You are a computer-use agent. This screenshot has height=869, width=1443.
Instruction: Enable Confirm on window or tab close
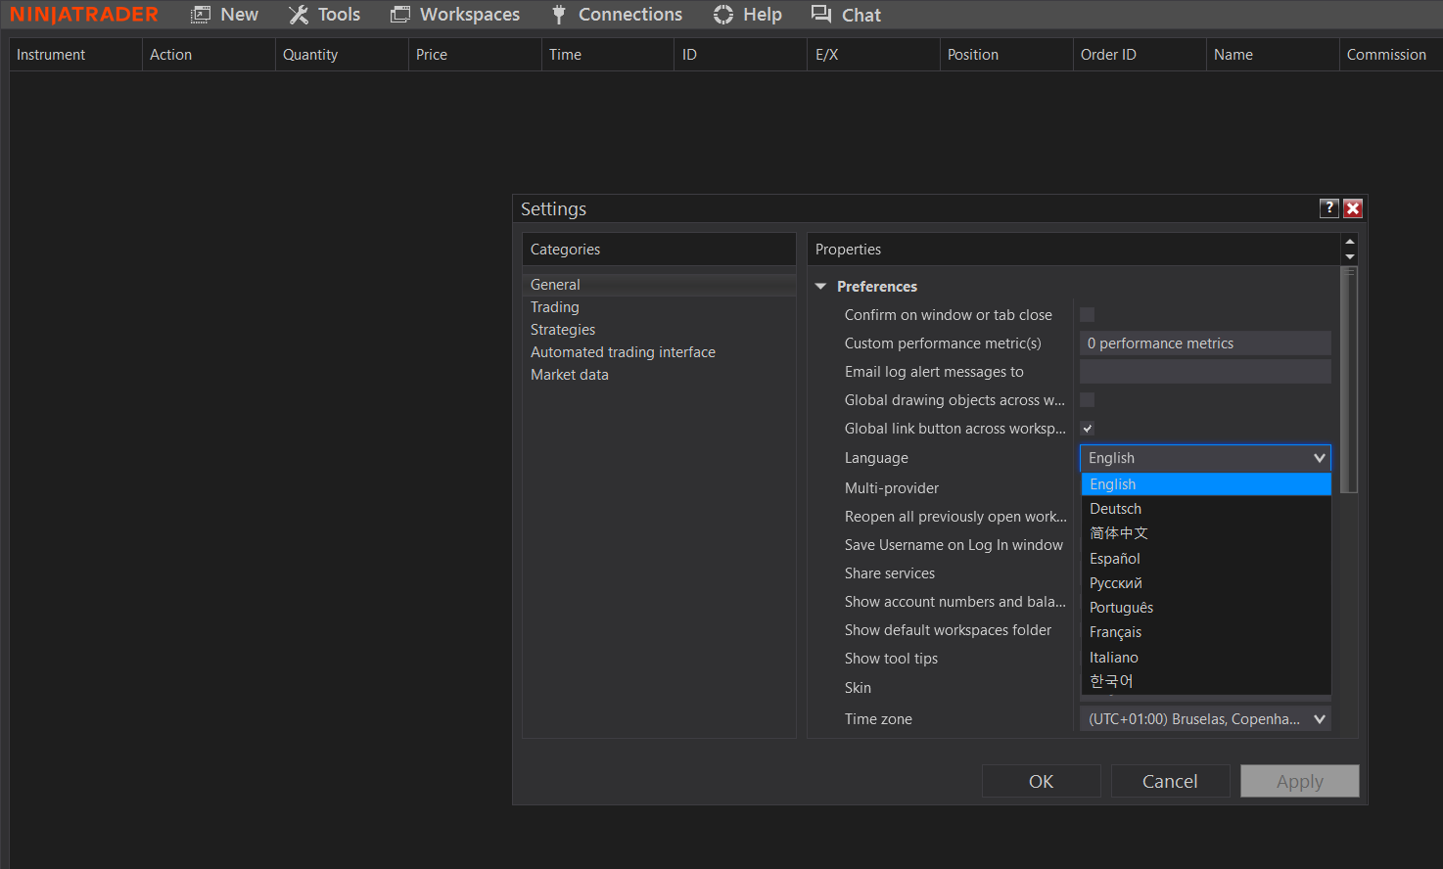(x=1087, y=315)
